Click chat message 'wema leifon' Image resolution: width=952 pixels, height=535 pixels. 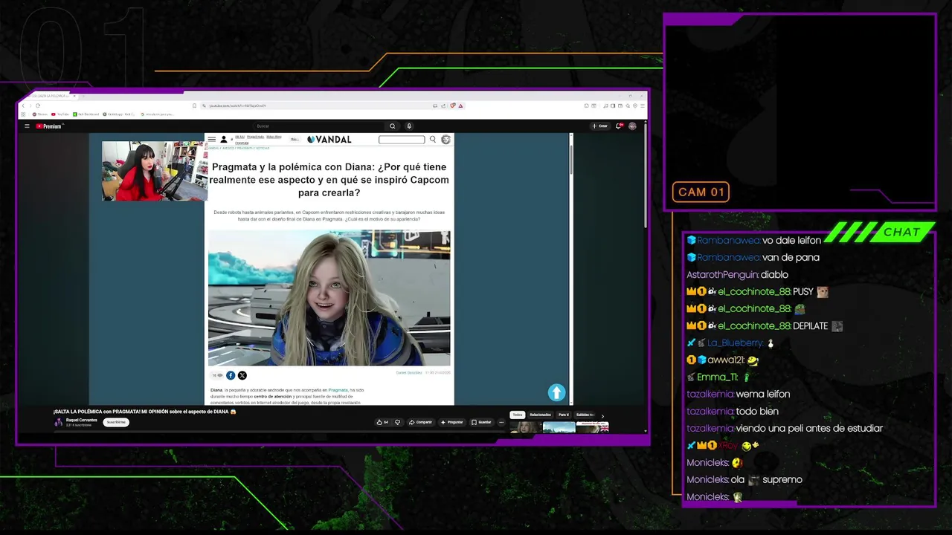point(763,394)
